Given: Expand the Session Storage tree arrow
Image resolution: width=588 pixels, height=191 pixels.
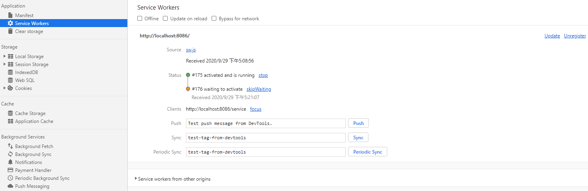Looking at the screenshot, I should coord(4,64).
